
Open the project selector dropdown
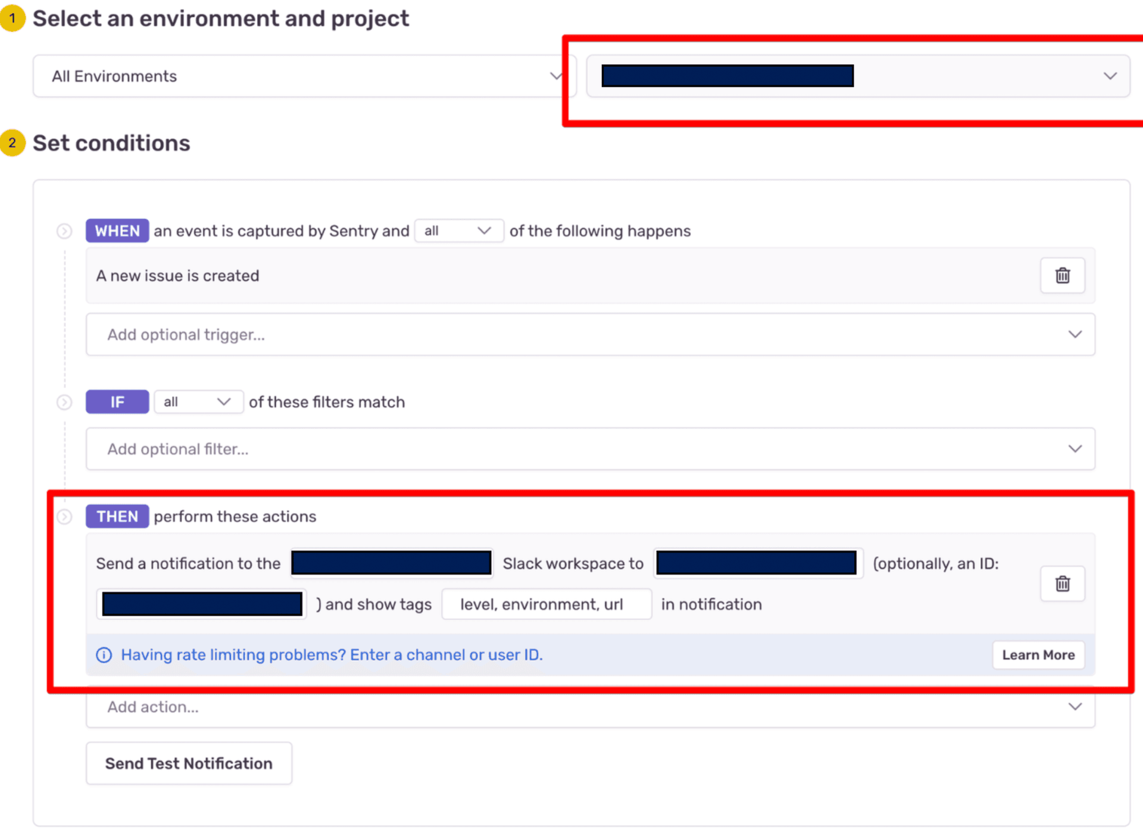(857, 76)
